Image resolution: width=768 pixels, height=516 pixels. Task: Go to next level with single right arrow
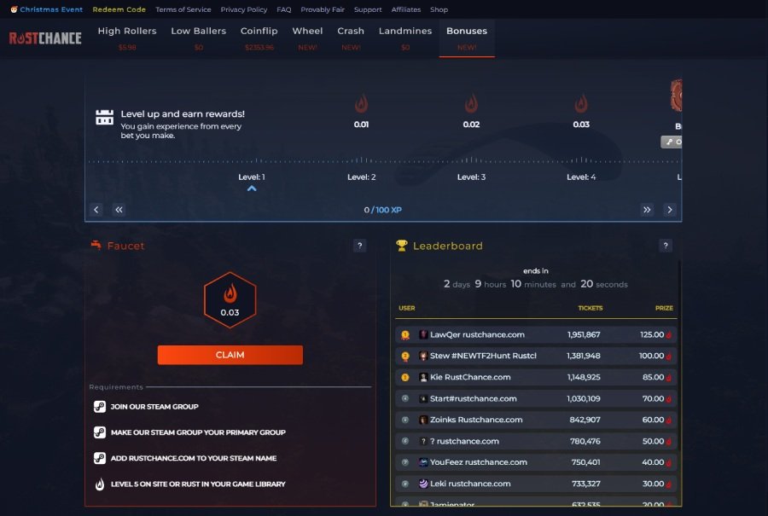pos(670,210)
